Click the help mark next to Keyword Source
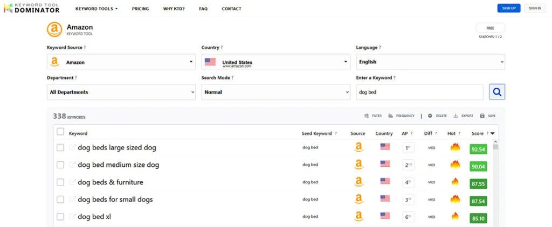 (x=85, y=47)
